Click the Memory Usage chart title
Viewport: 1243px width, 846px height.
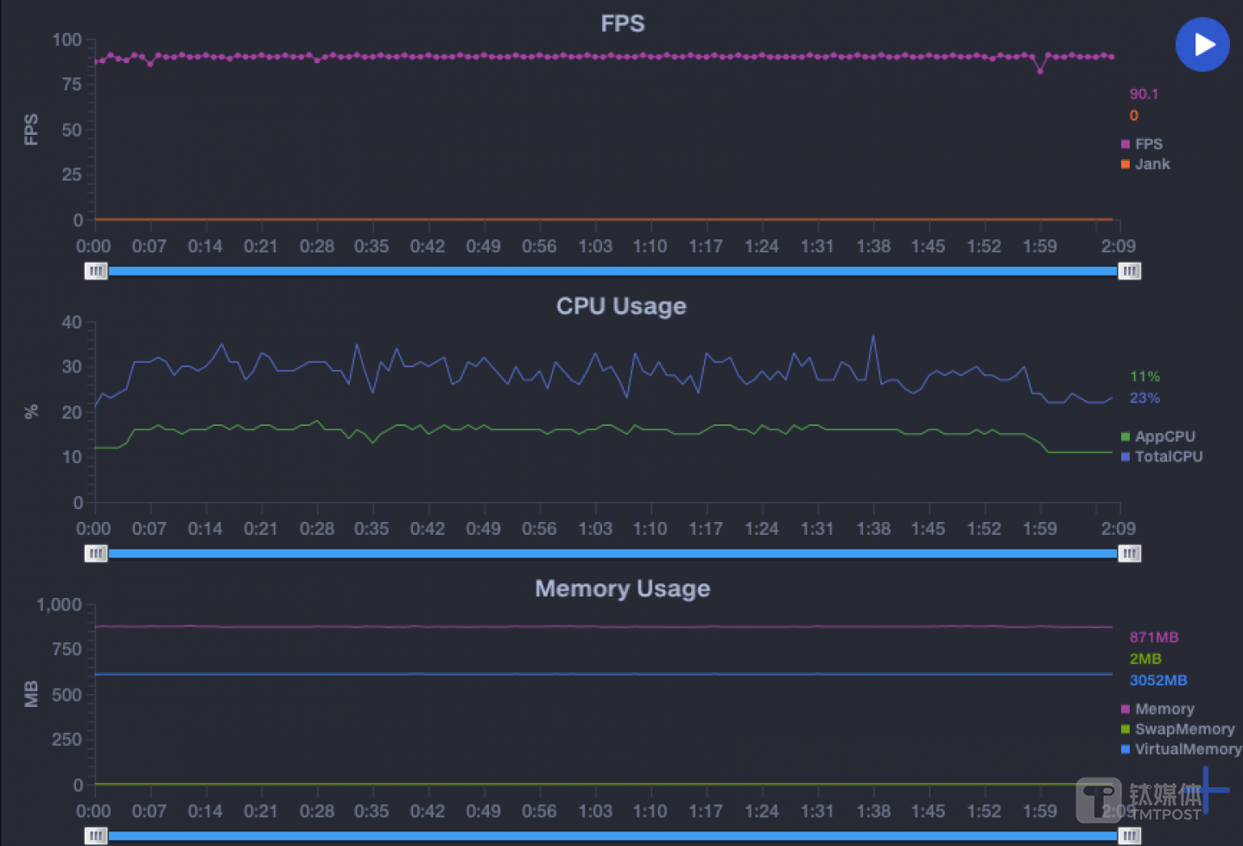point(622,588)
